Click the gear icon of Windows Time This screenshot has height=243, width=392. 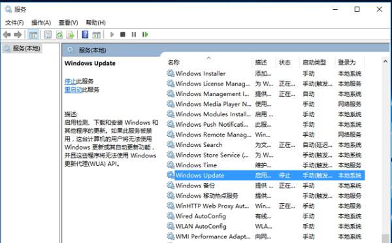point(171,165)
